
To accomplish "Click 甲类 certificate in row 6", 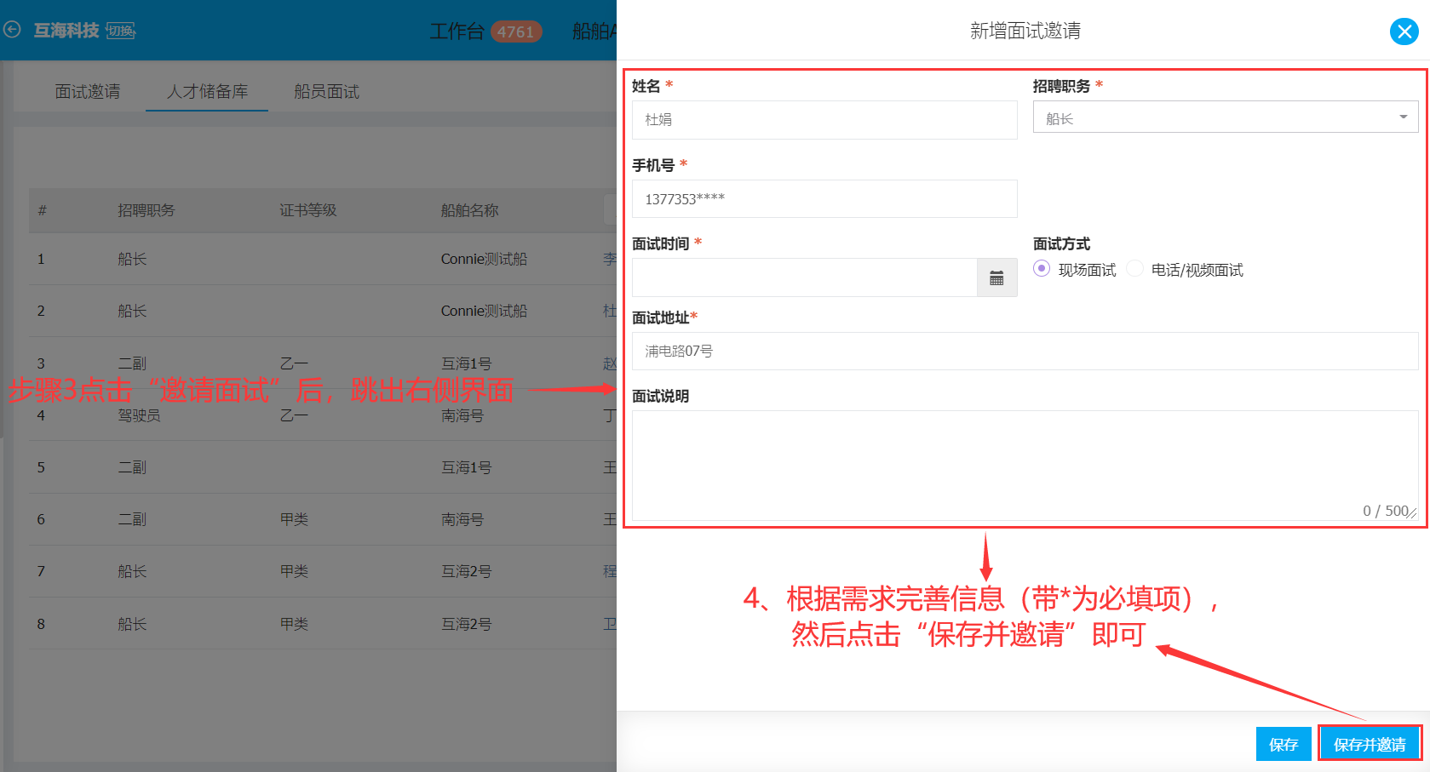I will [x=294, y=519].
